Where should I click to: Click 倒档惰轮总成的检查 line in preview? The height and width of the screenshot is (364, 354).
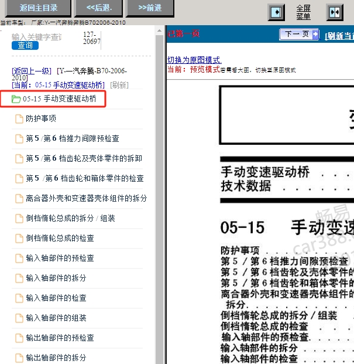(x=264, y=326)
